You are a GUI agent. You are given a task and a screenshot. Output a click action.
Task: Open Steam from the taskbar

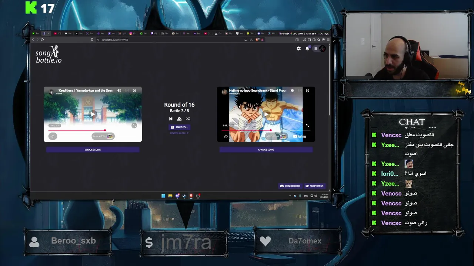[184, 196]
